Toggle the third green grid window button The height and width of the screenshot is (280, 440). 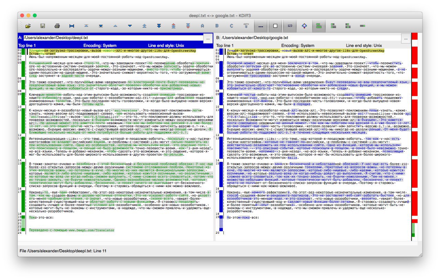[x=348, y=26]
